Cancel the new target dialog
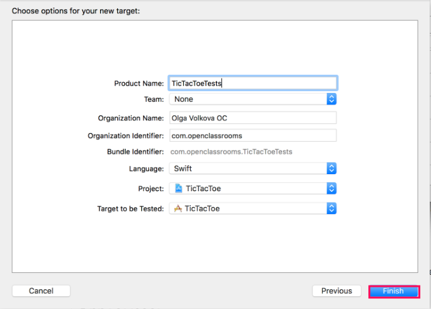 (x=41, y=291)
